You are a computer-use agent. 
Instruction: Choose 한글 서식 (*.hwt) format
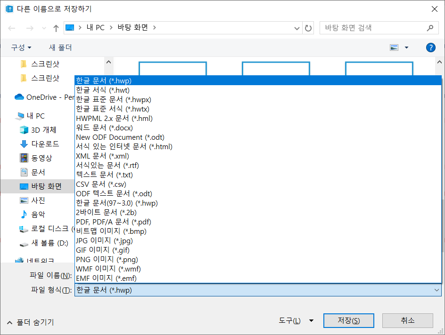point(258,90)
